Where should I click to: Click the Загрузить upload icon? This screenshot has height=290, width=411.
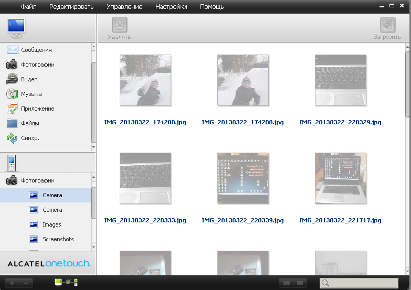[x=387, y=25]
